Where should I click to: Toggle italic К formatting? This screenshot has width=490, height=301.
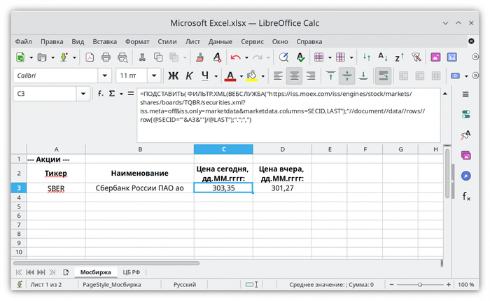pyautogui.click(x=189, y=76)
